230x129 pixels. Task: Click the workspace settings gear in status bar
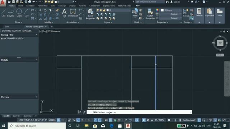click(169, 120)
